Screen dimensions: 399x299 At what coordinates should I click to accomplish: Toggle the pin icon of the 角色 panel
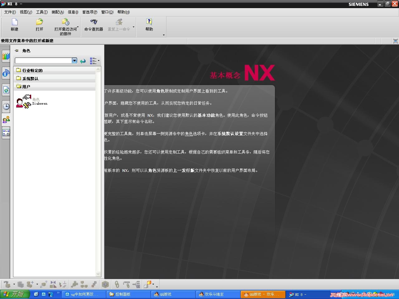[17, 50]
